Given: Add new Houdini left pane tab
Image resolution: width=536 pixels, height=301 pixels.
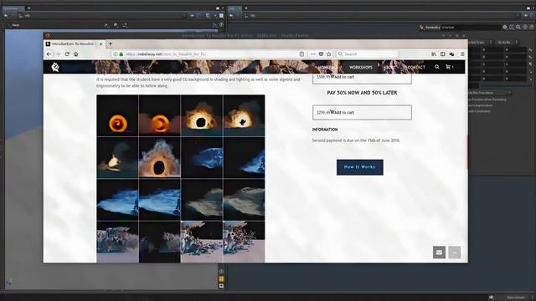Looking at the screenshot, I should pos(29,8).
